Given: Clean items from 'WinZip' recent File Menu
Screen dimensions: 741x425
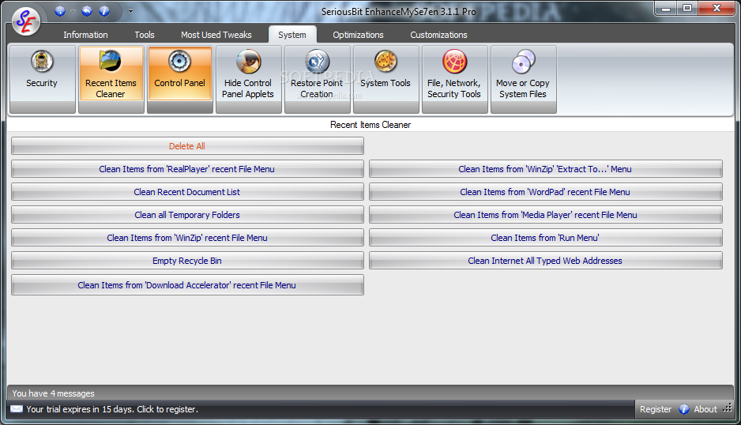Looking at the screenshot, I should [x=187, y=238].
